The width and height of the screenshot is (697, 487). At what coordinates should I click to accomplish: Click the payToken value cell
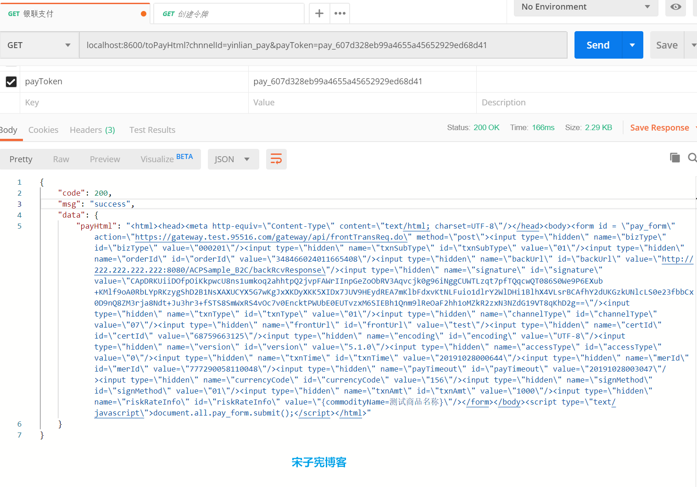362,82
